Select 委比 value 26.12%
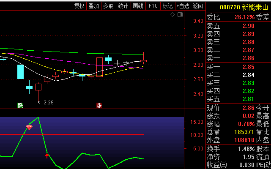Image resolution: width=271 pixels, height=169 pixels. (244, 17)
